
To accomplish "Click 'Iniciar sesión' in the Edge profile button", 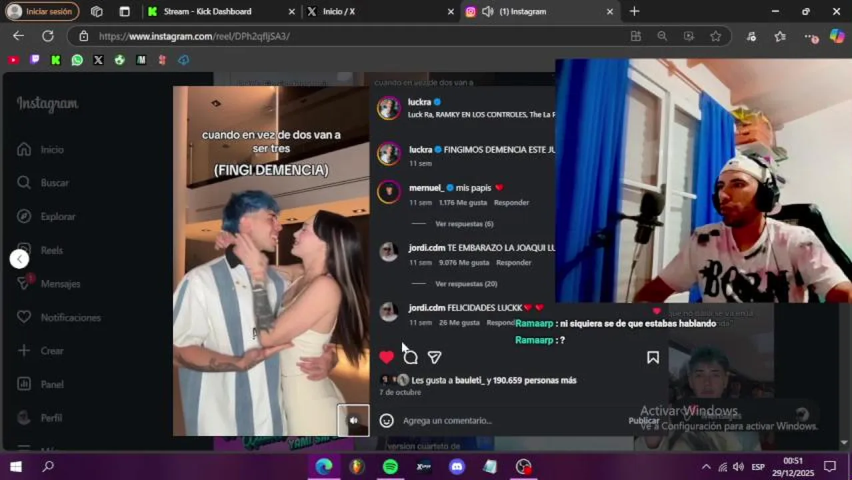I will 42,11.
